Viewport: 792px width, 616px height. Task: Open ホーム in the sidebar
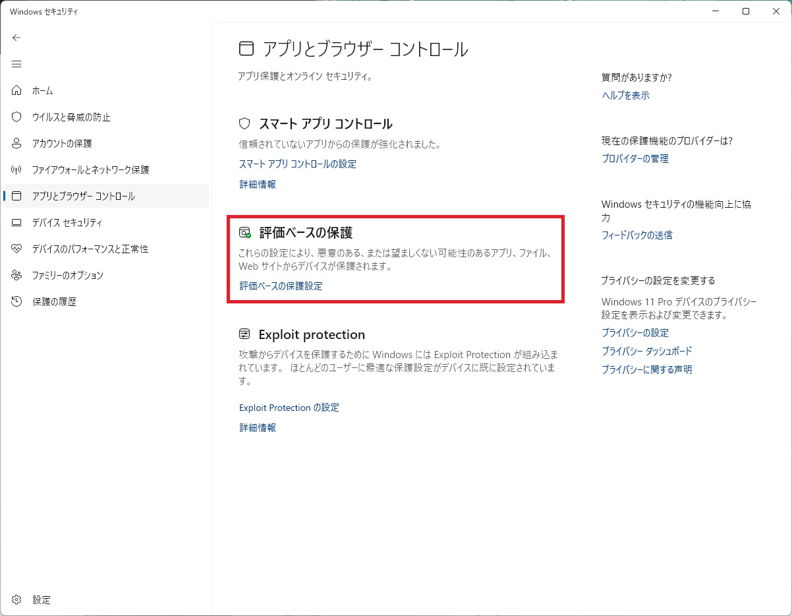106,90
